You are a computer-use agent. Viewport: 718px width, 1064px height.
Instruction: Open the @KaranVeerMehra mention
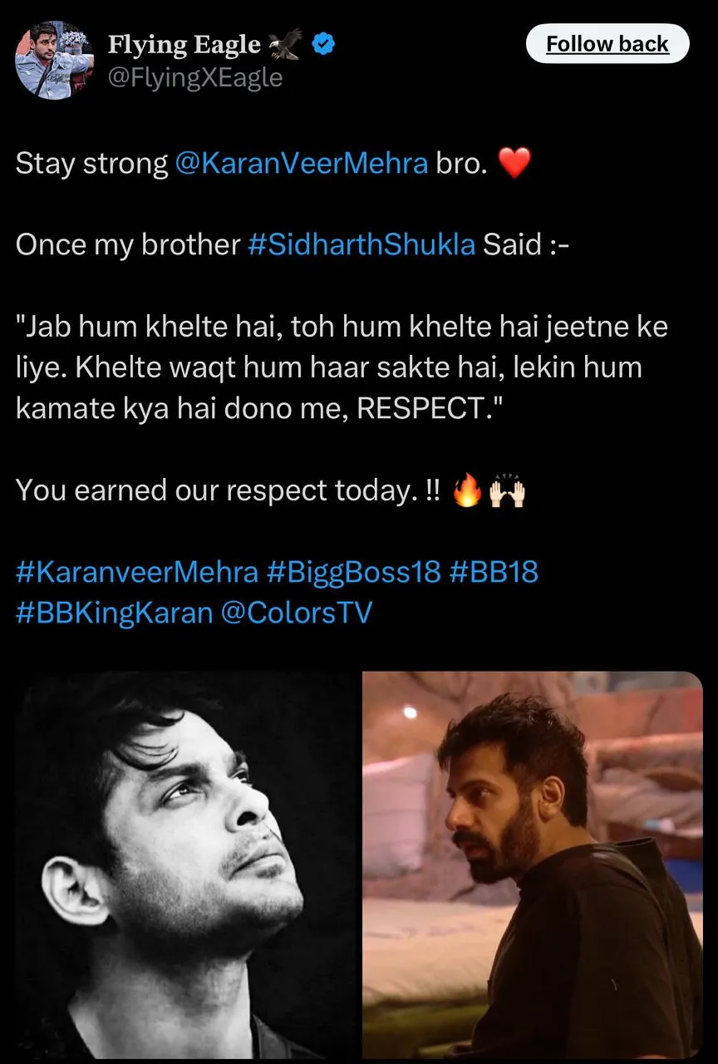tap(302, 163)
